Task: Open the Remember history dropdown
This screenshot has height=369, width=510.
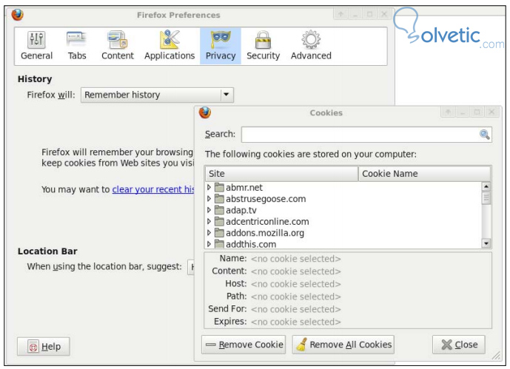Action: click(x=157, y=95)
